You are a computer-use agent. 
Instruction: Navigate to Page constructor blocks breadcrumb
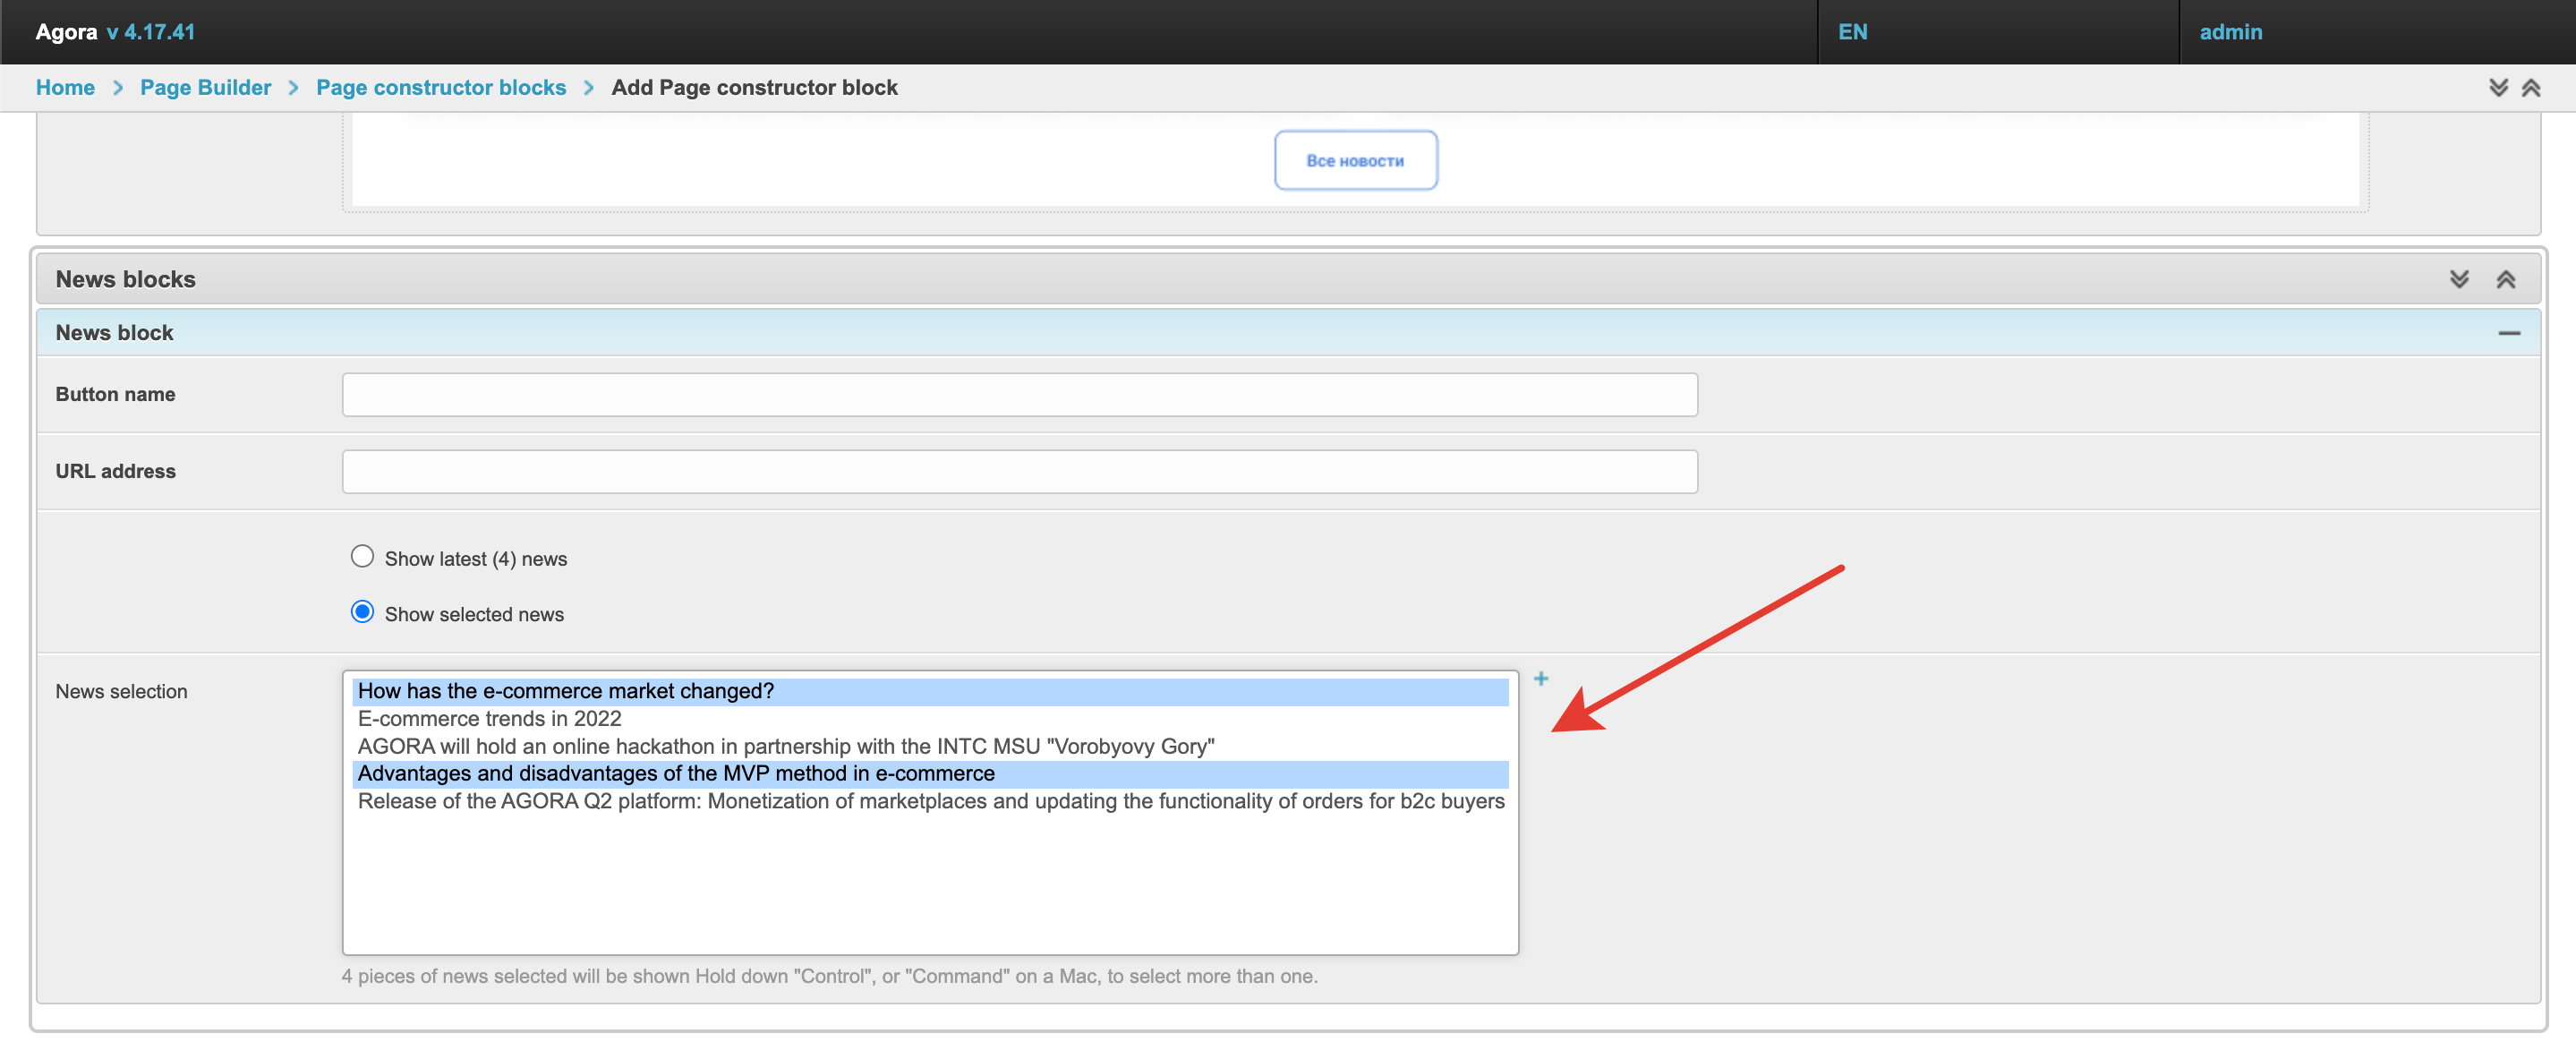pos(440,88)
